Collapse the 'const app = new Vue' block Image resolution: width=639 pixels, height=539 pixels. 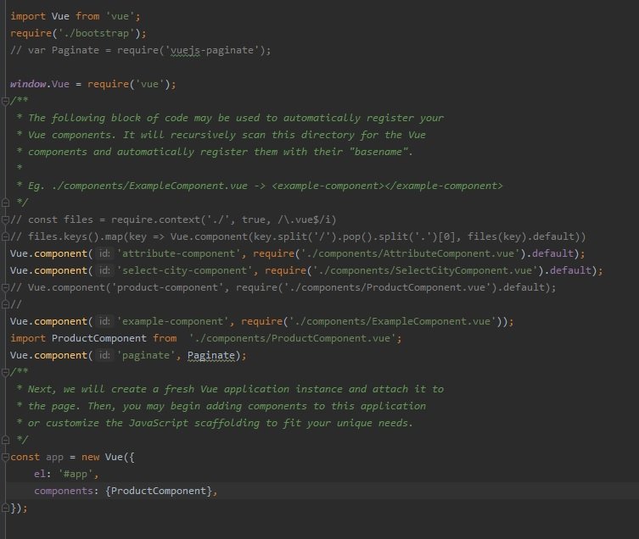click(x=5, y=457)
